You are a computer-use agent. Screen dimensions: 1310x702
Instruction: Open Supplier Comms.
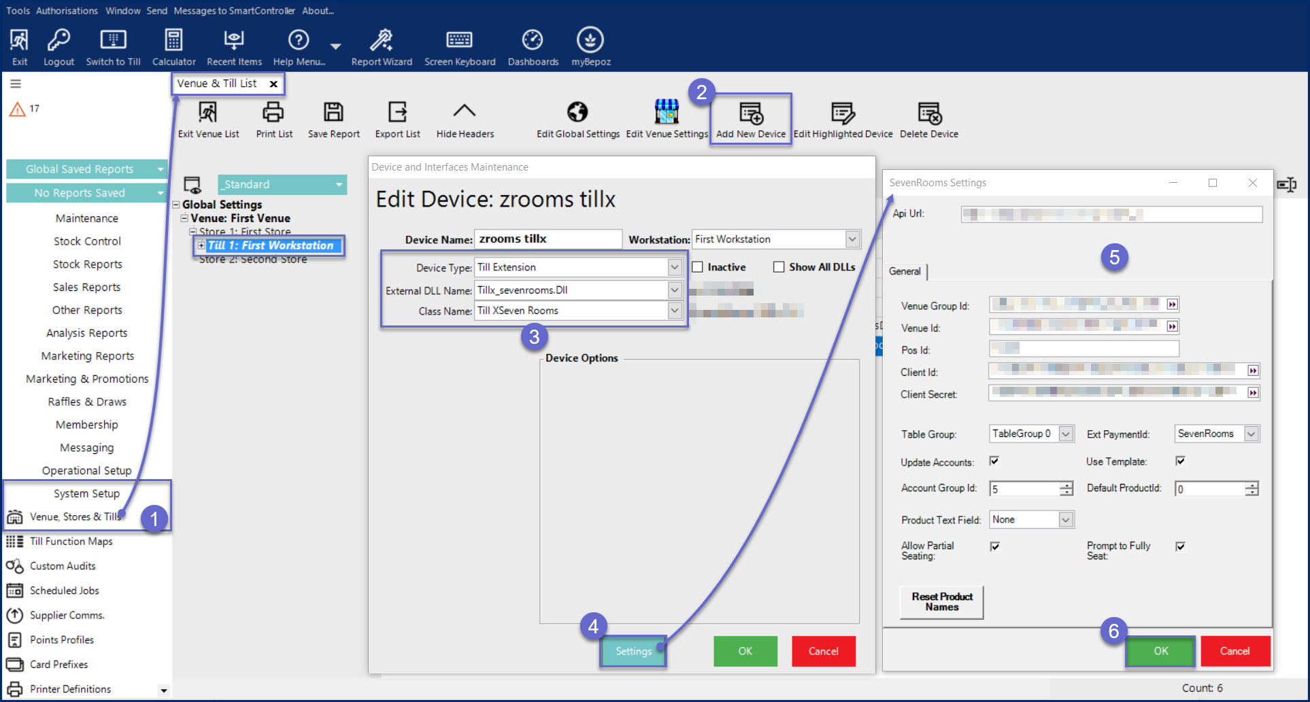tap(67, 615)
